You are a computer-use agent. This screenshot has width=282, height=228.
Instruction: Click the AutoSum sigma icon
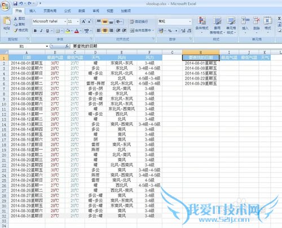tap(279, 19)
